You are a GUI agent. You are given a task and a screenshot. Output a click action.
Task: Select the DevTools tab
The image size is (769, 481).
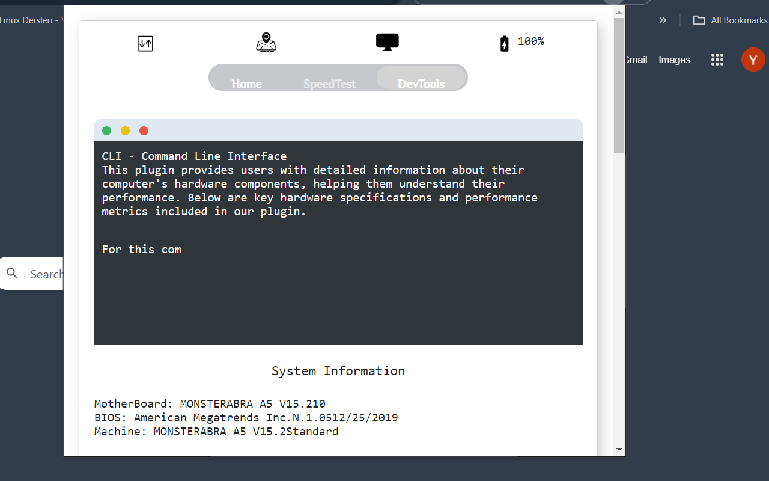421,78
